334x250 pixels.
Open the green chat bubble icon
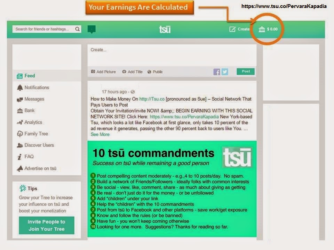pyautogui.click(x=92, y=29)
